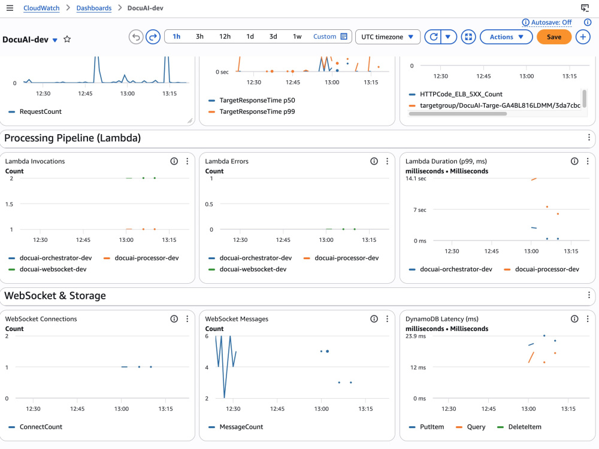Screen dimensions: 599x449
Task: Select the 3h time range
Action: [200, 37]
